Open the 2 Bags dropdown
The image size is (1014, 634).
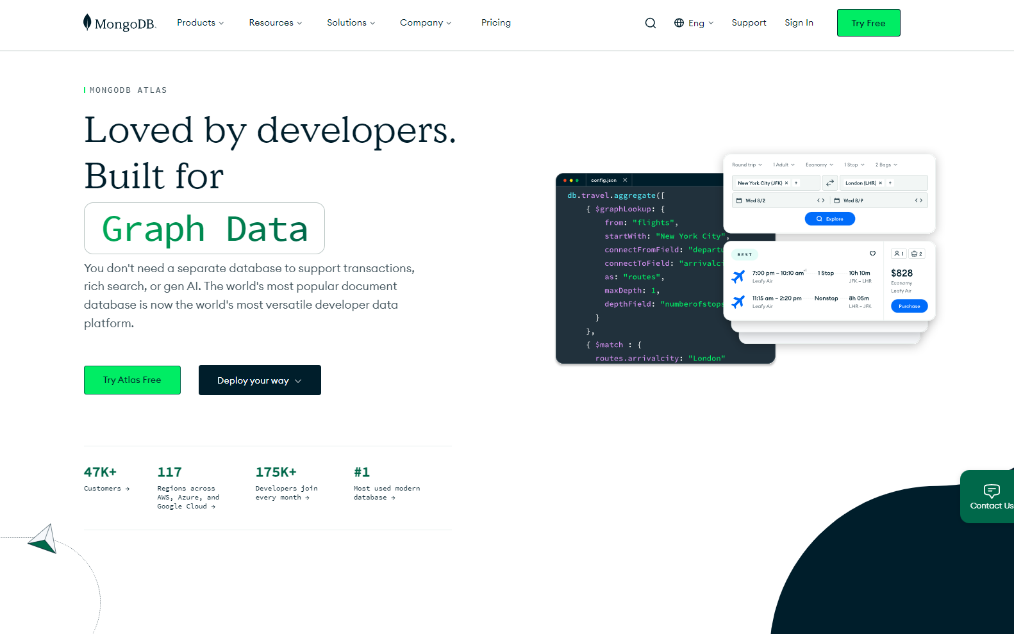click(x=886, y=165)
